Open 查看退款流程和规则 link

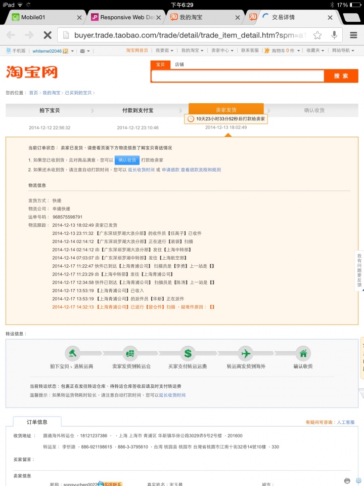point(201,170)
